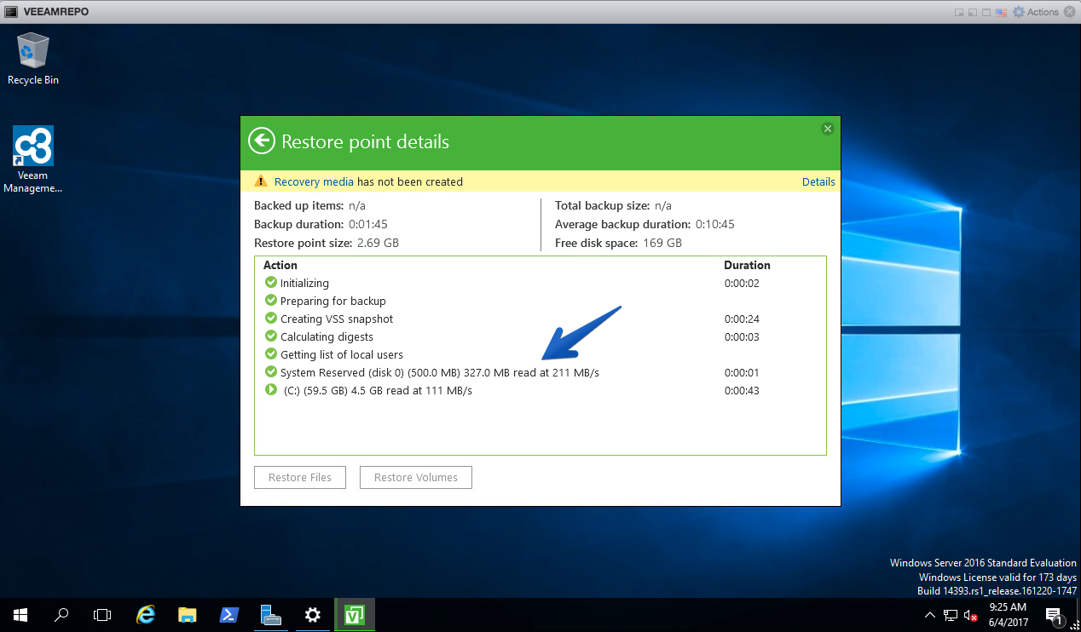1081x632 pixels.
Task: Click the network icon in system tray
Action: (951, 614)
